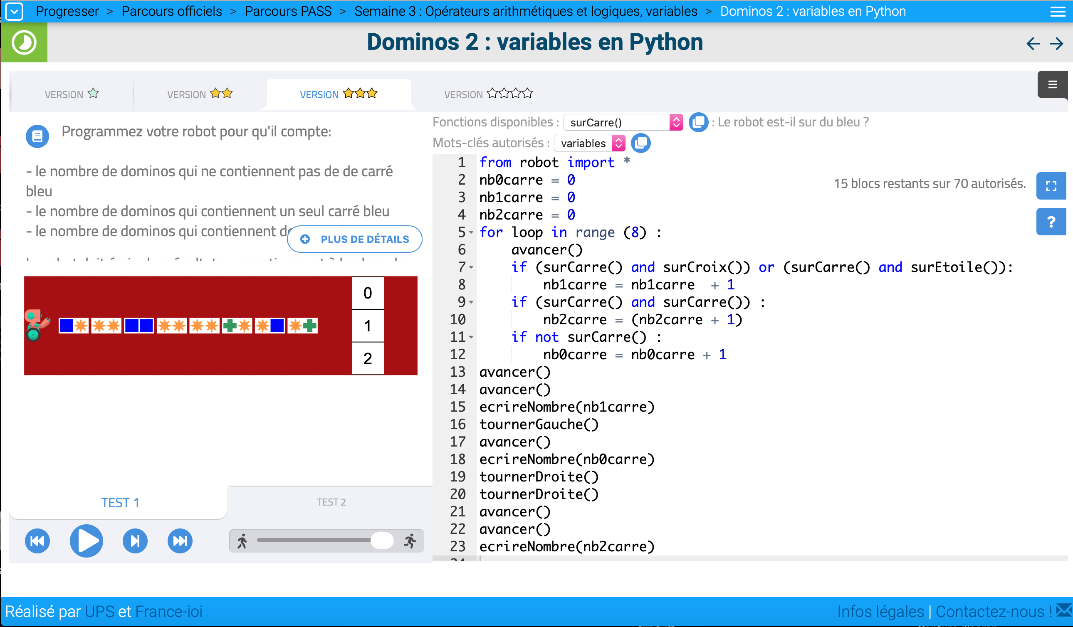Collapse the if block at line 7
Image resolution: width=1073 pixels, height=627 pixels.
(x=471, y=267)
